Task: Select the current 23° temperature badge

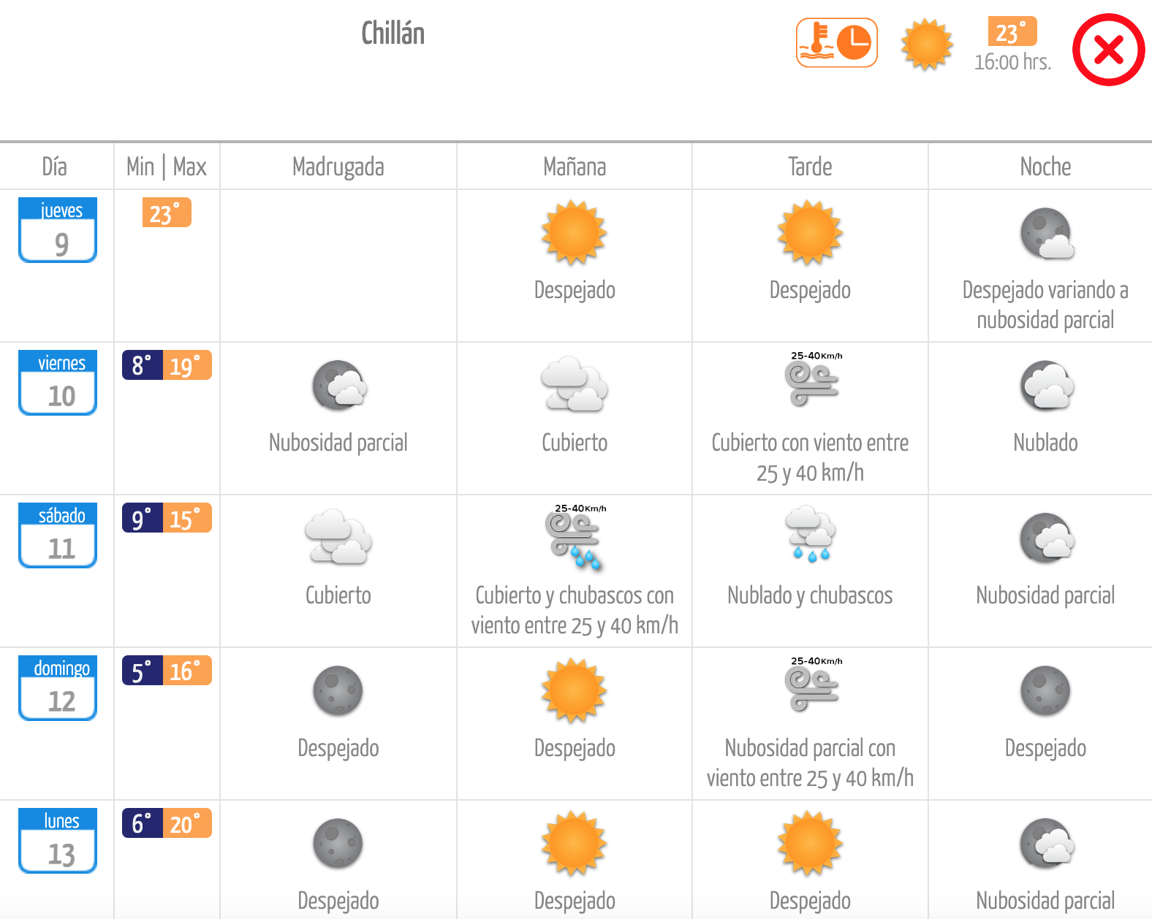Action: (x=1012, y=31)
